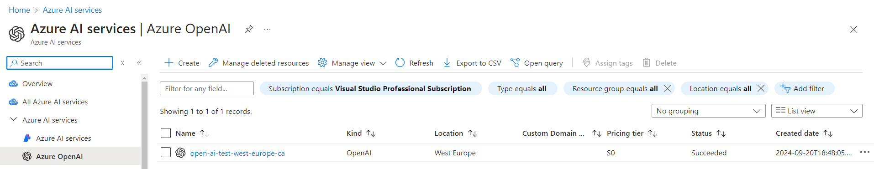Click the Assign tags button

click(608, 63)
